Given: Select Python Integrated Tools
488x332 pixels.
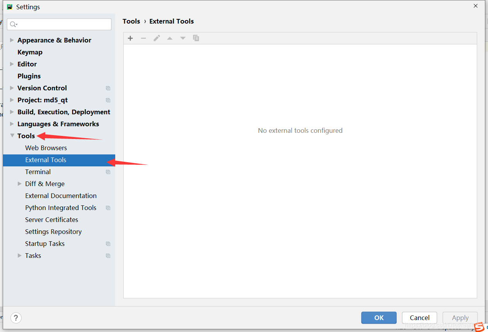Looking at the screenshot, I should coord(61,208).
